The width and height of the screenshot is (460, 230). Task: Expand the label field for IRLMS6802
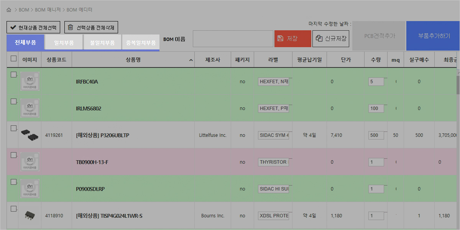pyautogui.click(x=290, y=105)
